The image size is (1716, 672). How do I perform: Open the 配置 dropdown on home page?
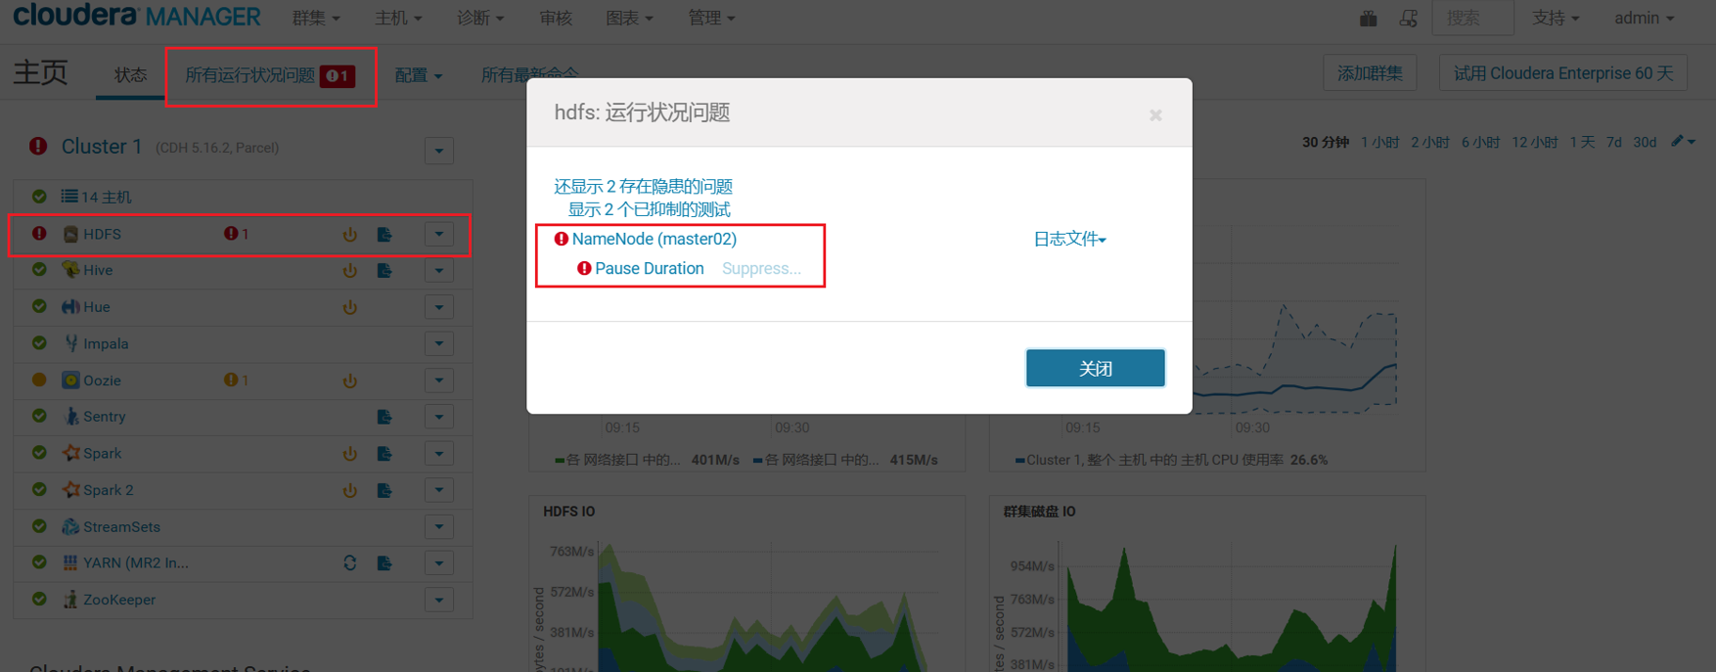pos(418,75)
